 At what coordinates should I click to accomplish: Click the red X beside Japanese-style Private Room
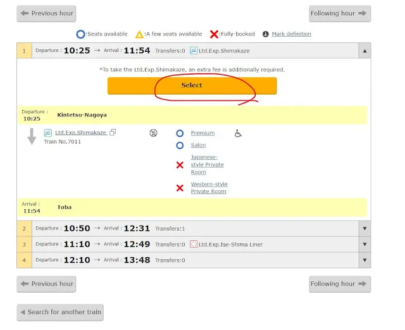point(180,165)
